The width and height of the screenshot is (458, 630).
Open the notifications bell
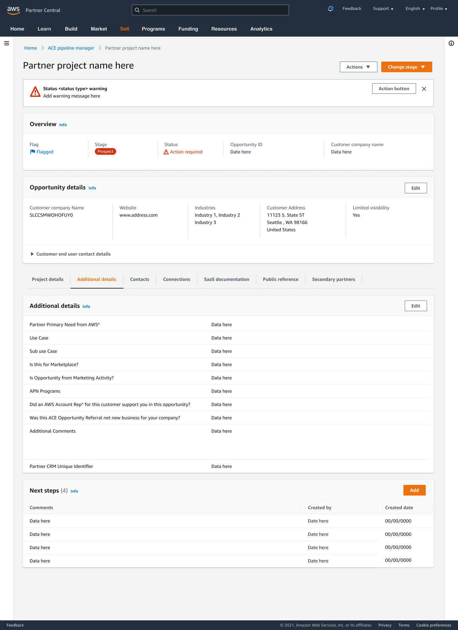pyautogui.click(x=331, y=9)
